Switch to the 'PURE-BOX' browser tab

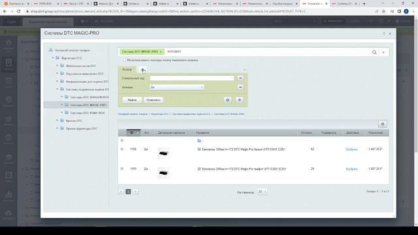pyautogui.click(x=46, y=4)
